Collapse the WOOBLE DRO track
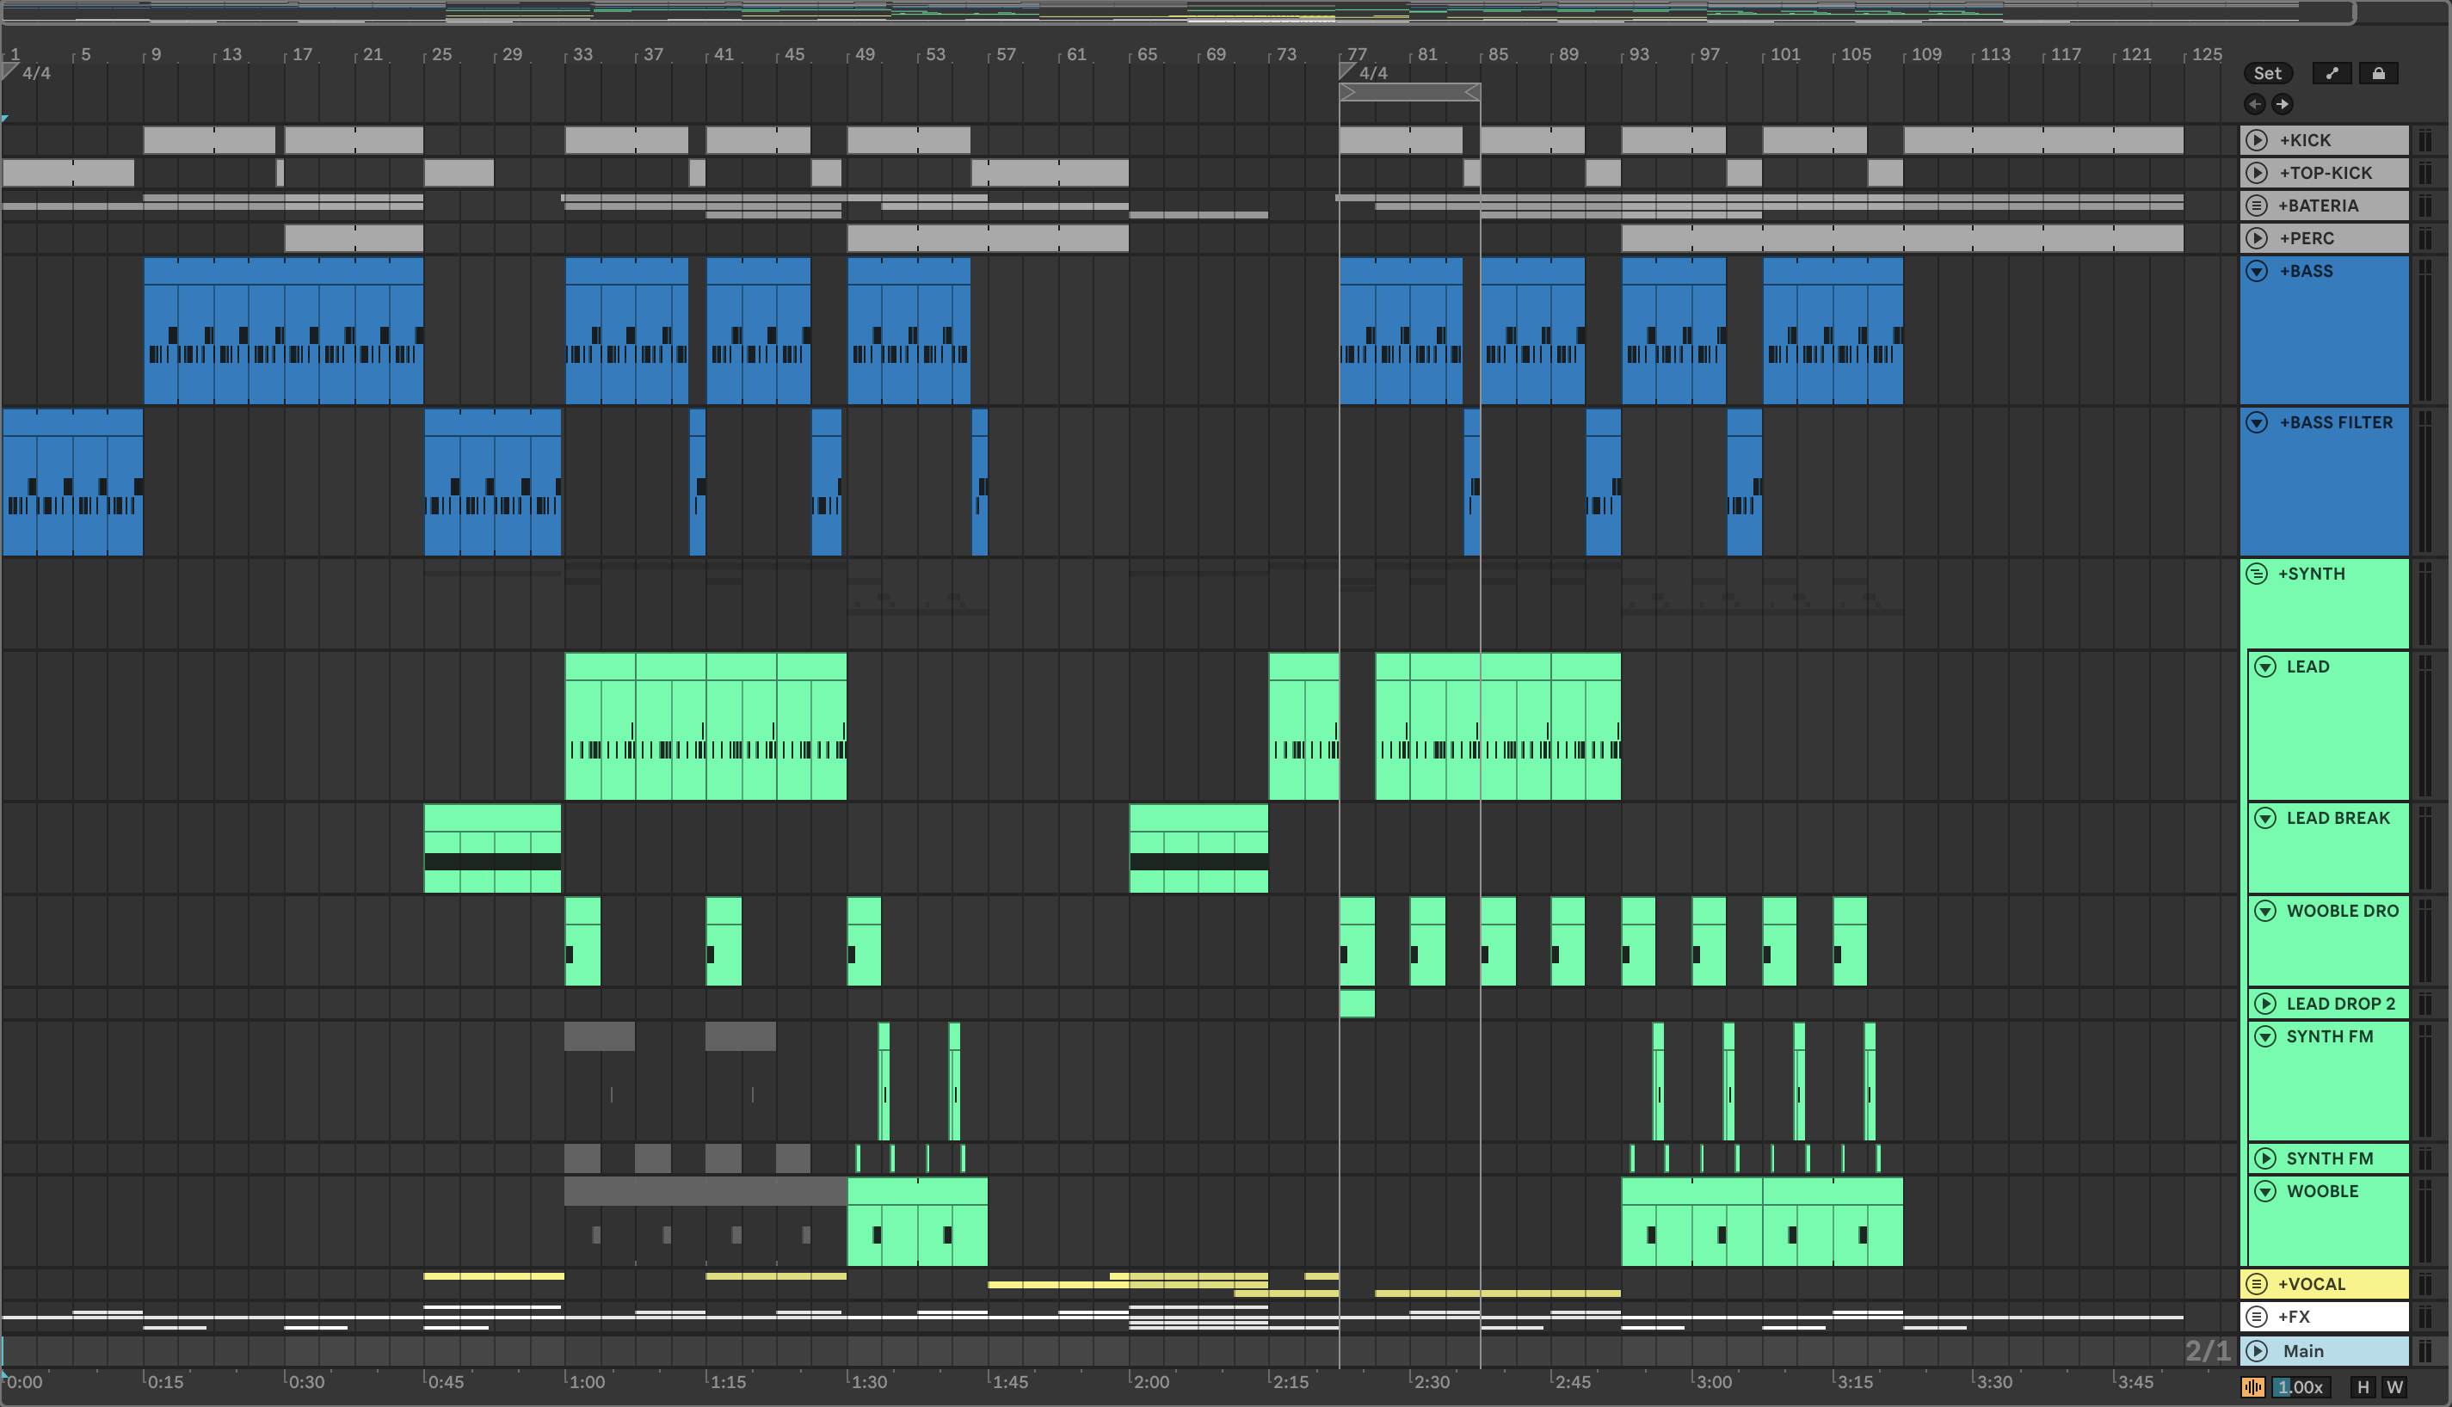2452x1407 pixels. pos(2265,912)
